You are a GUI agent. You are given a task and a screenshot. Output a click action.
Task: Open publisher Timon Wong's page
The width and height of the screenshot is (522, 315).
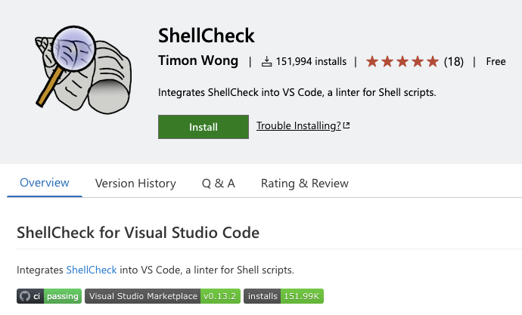point(197,61)
